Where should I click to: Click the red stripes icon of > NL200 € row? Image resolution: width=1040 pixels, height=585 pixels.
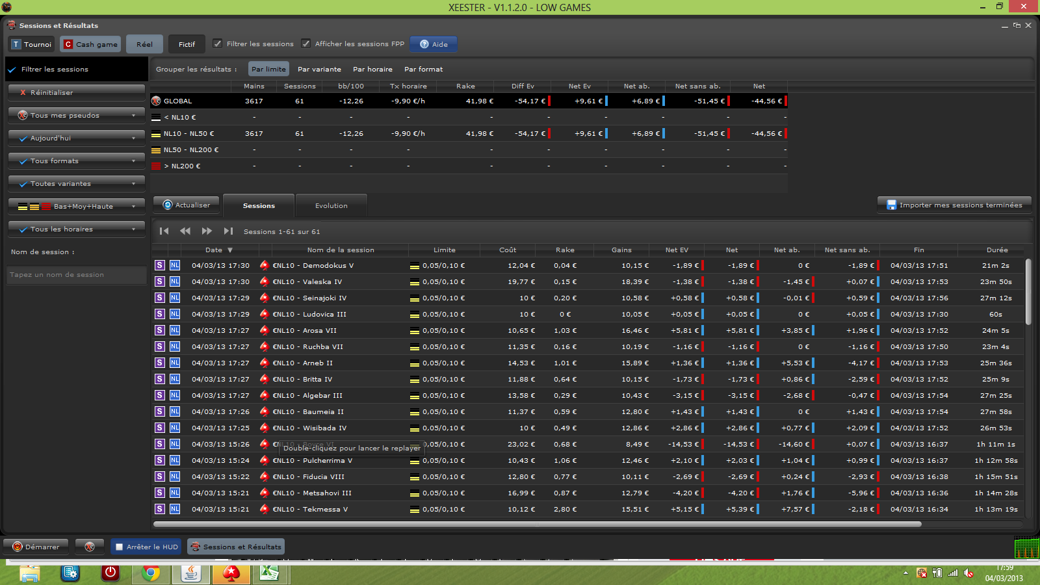156,166
